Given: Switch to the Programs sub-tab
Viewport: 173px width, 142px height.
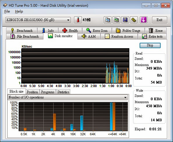Looking at the screenshot, I should 48,92.
